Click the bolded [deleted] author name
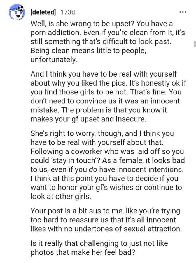The height and width of the screenshot is (263, 196). point(43,12)
